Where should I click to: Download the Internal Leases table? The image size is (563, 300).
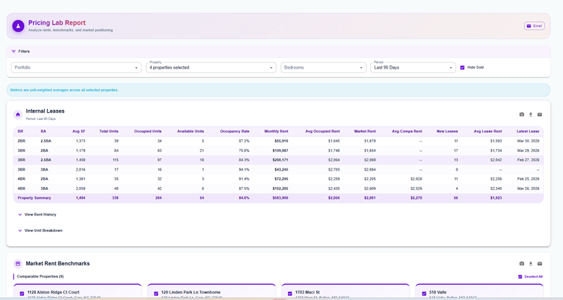[x=531, y=114]
